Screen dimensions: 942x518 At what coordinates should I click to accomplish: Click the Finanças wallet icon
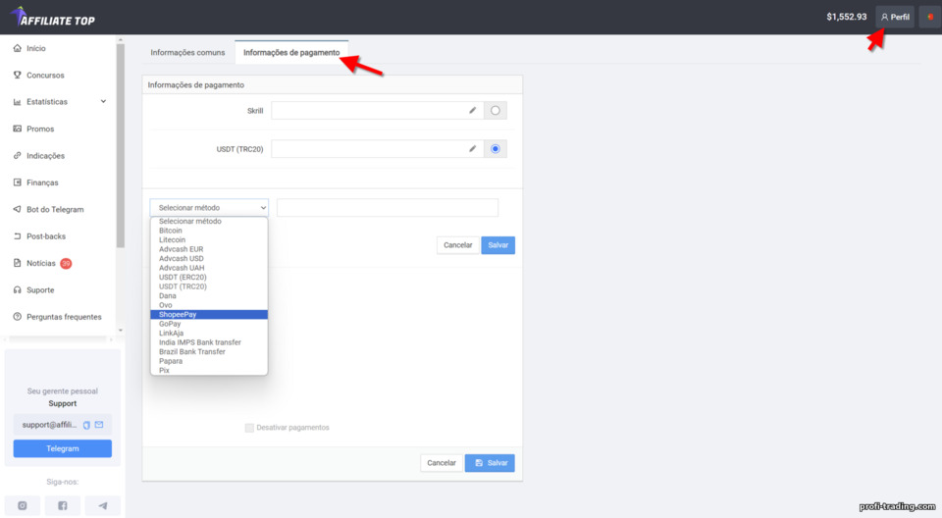point(17,182)
